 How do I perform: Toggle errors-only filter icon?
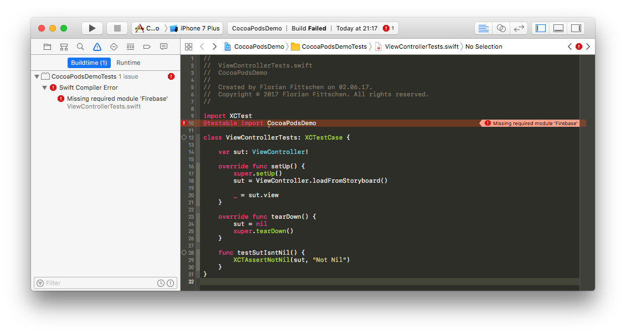point(171,283)
